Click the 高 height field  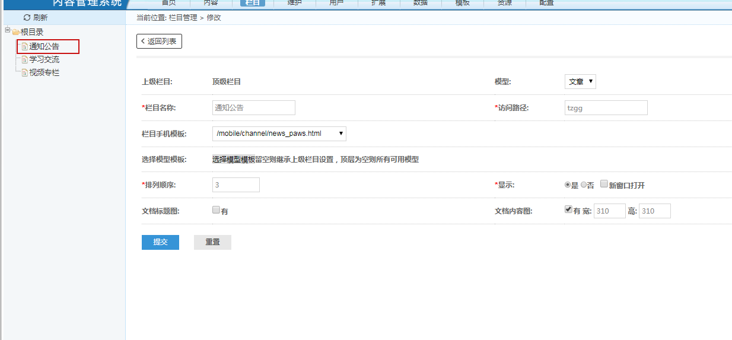[655, 211]
